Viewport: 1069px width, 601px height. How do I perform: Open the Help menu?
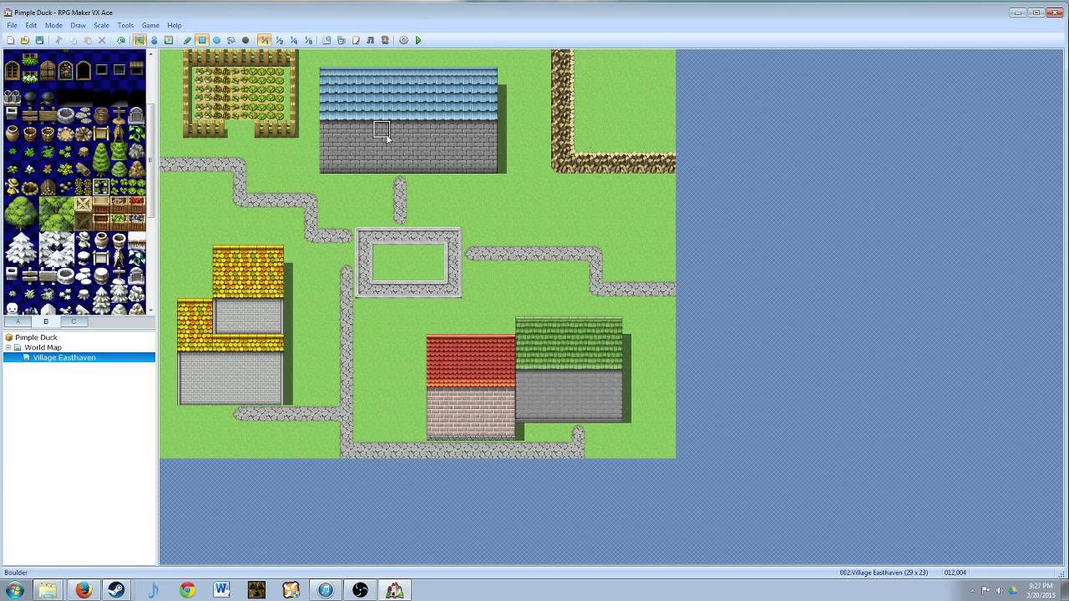[175, 25]
